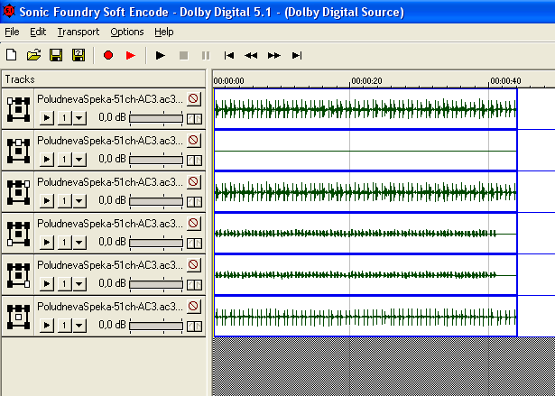
Task: Select the silent Center channel waveform
Action: coord(365,151)
